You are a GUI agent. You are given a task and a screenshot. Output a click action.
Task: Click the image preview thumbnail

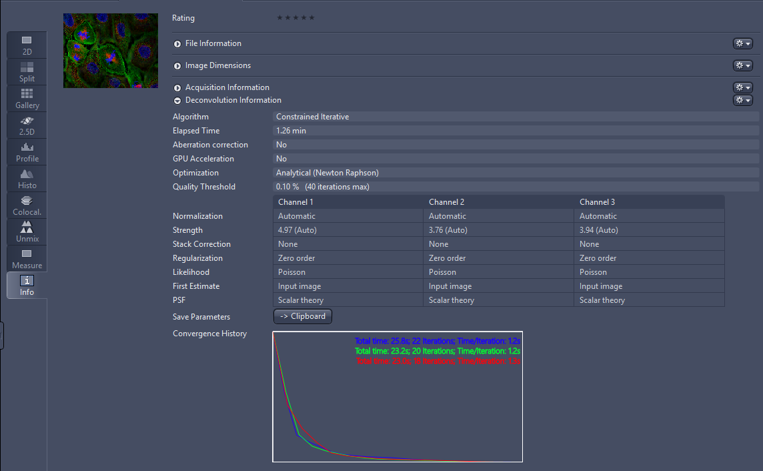110,50
